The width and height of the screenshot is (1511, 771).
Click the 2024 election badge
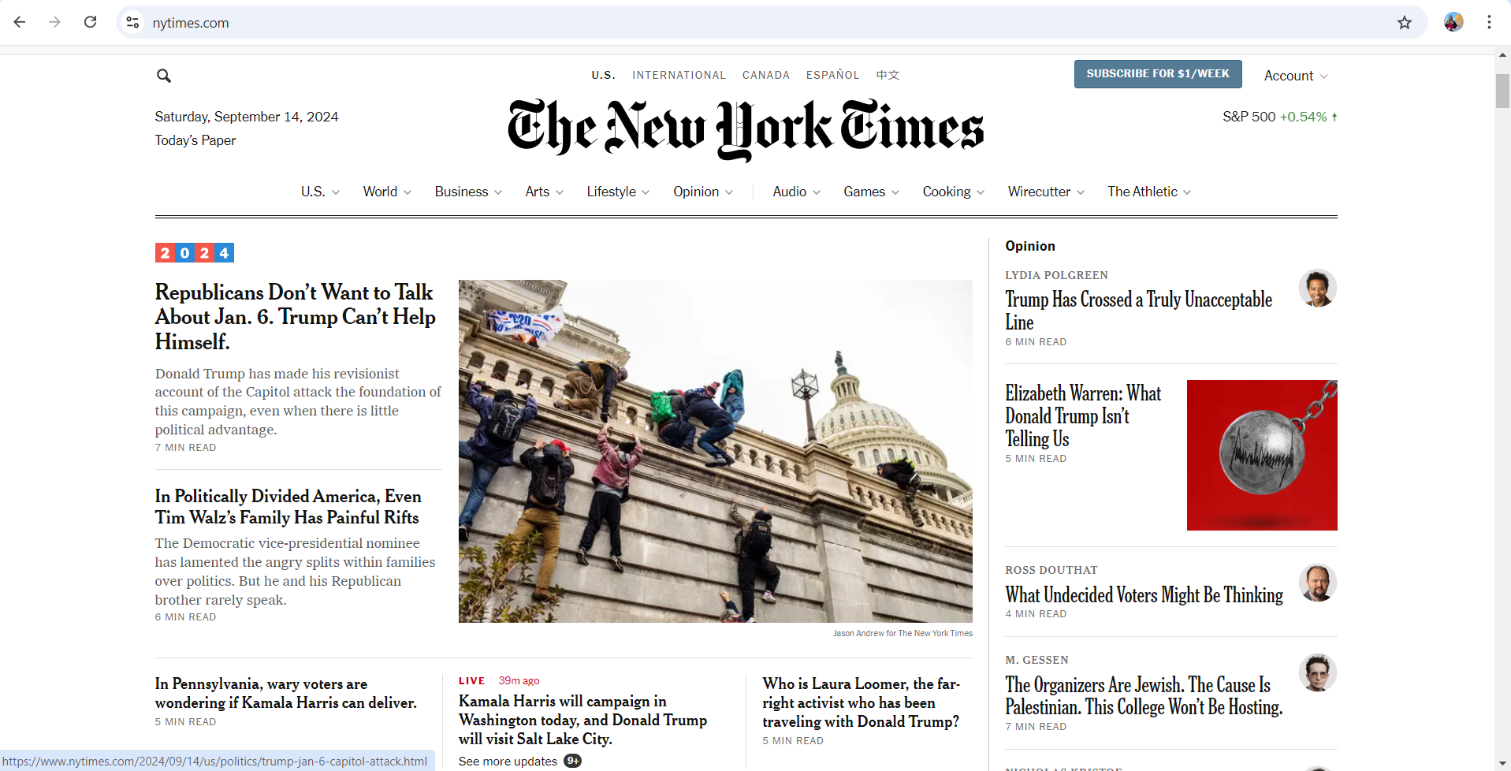[x=195, y=253]
